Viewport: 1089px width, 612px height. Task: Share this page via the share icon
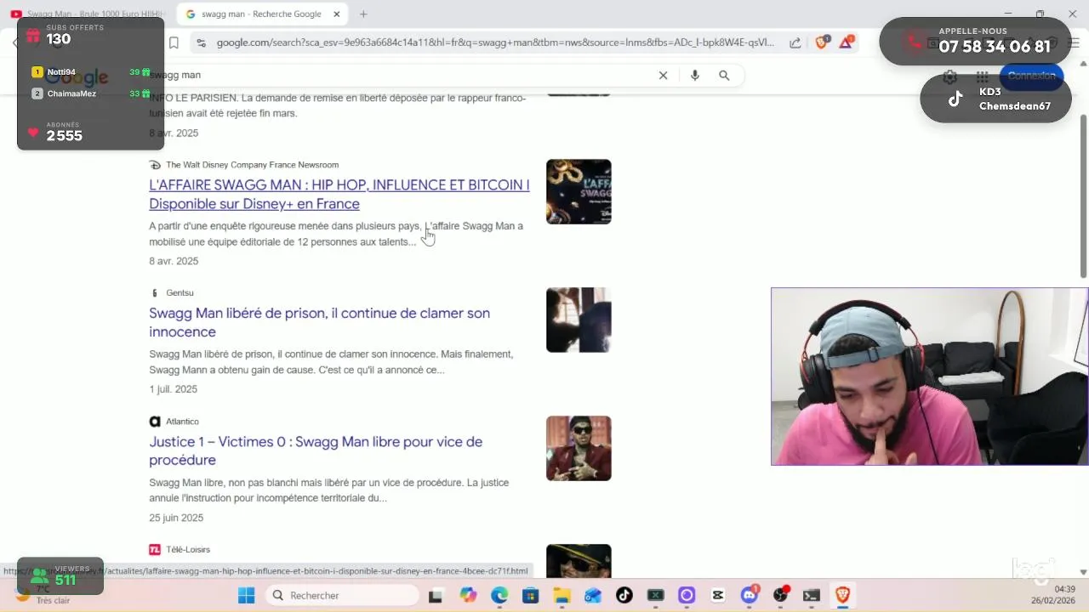coord(795,42)
